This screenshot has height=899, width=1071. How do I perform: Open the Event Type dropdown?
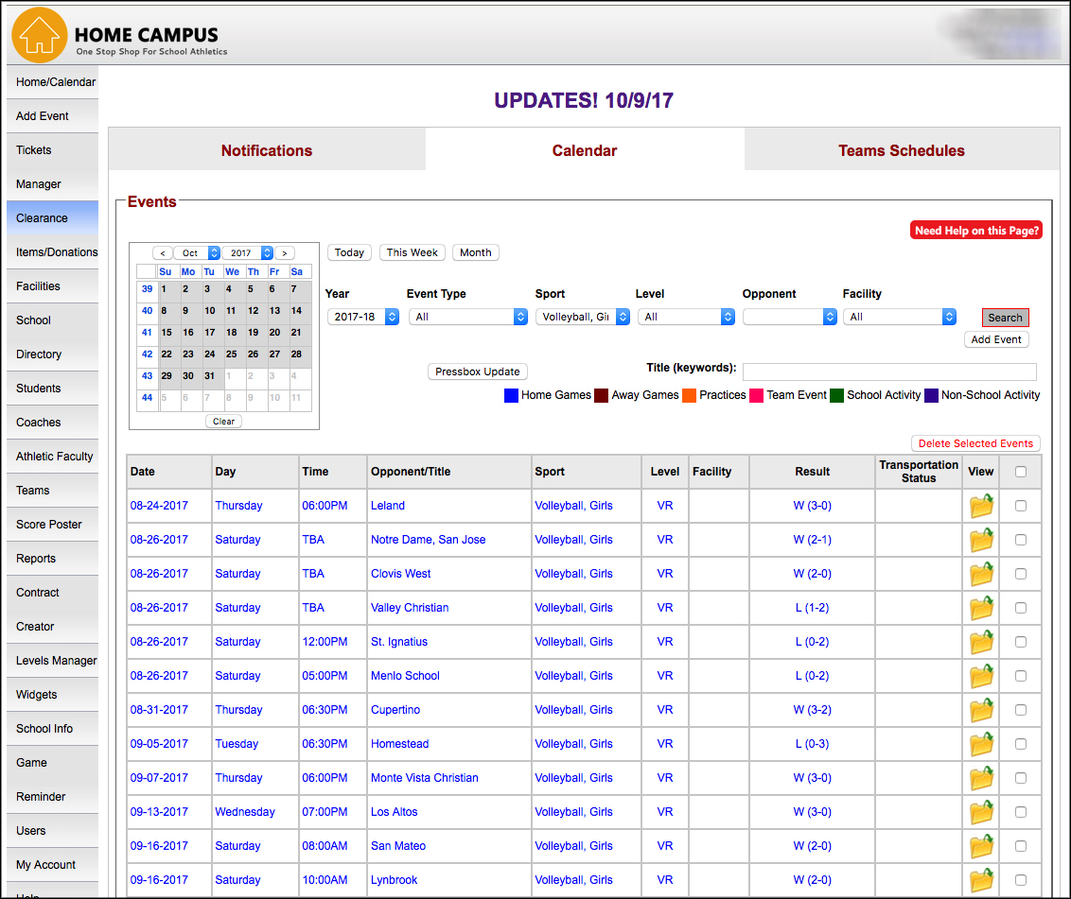(x=468, y=317)
